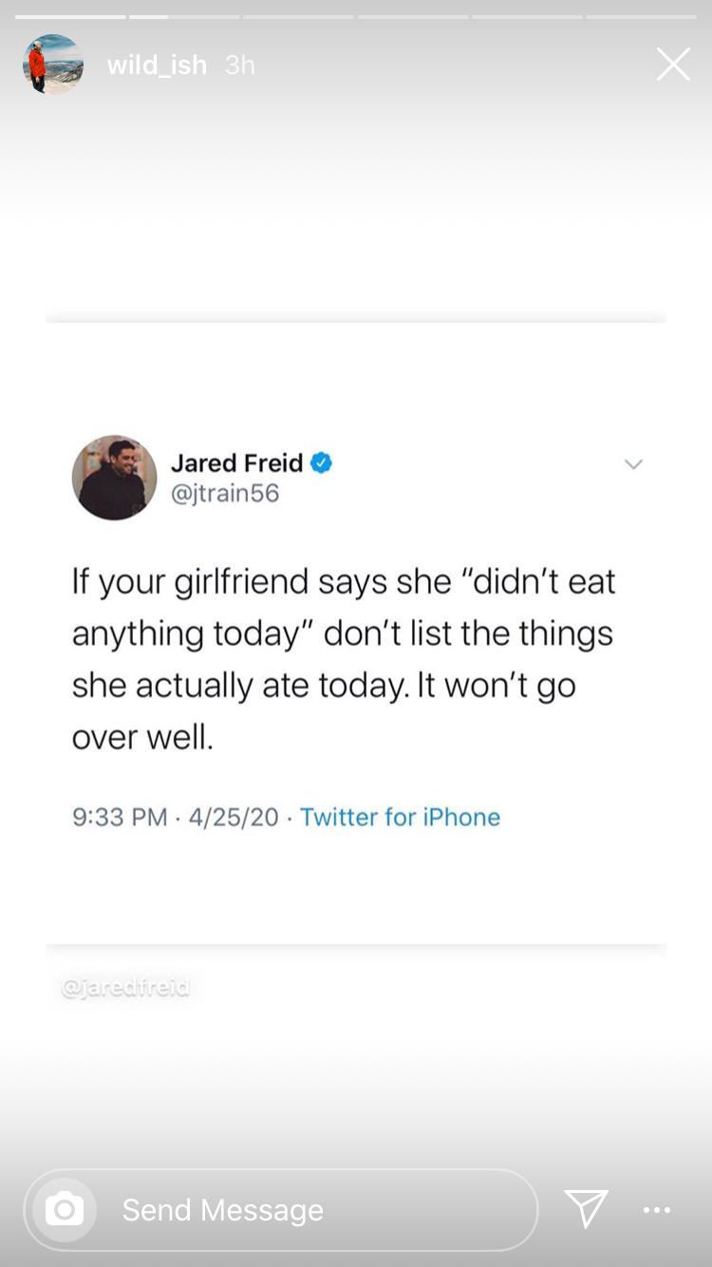This screenshot has height=1267, width=712.
Task: Tap the @jtrain56 handle
Action: [x=225, y=494]
